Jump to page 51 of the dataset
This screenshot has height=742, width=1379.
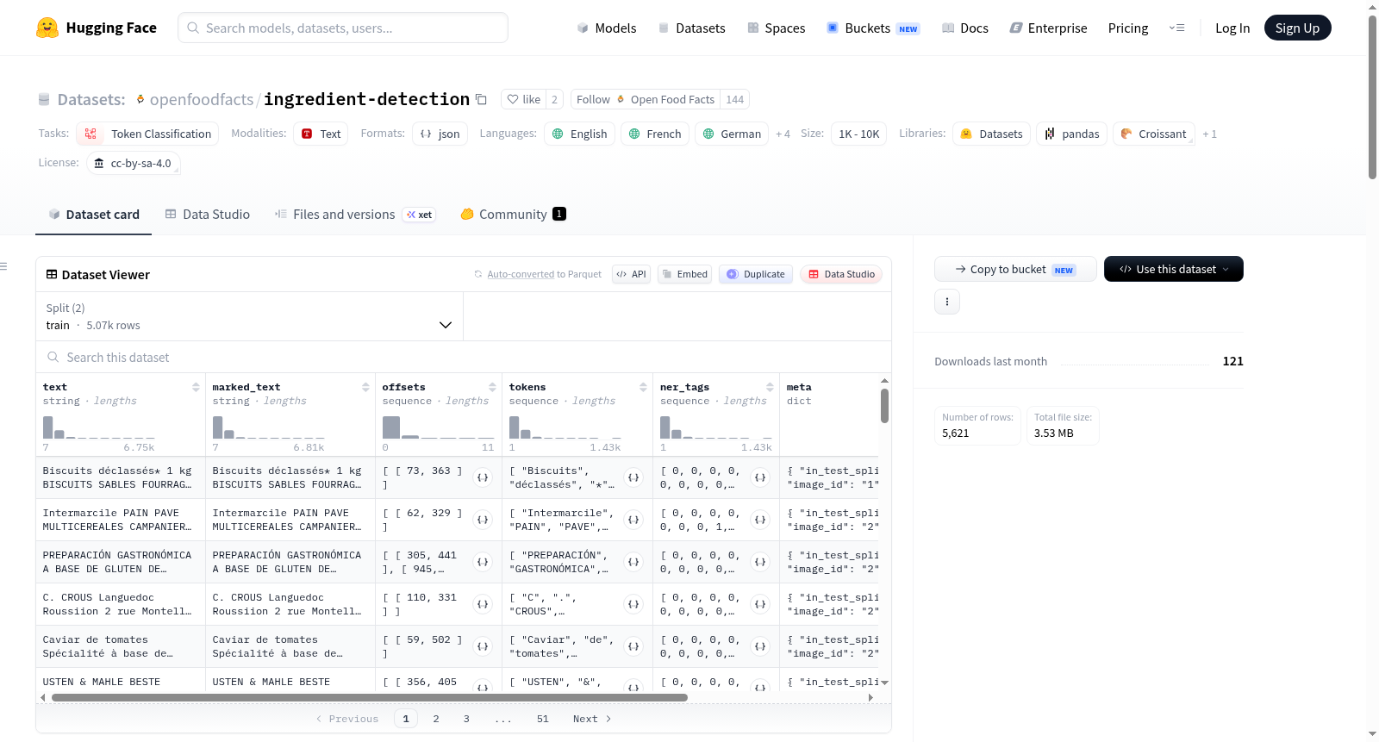[543, 719]
